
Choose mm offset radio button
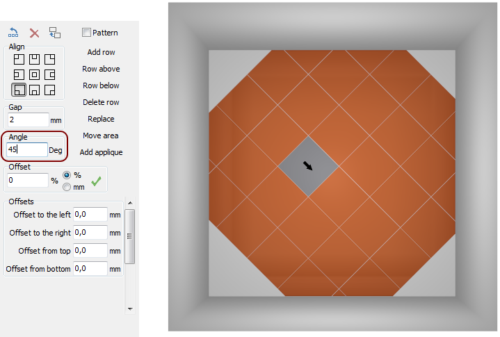click(x=67, y=187)
